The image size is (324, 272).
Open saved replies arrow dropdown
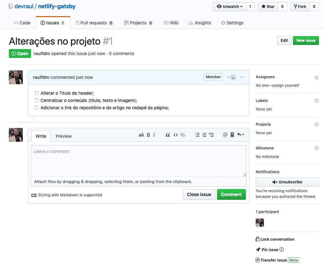[x=240, y=135]
